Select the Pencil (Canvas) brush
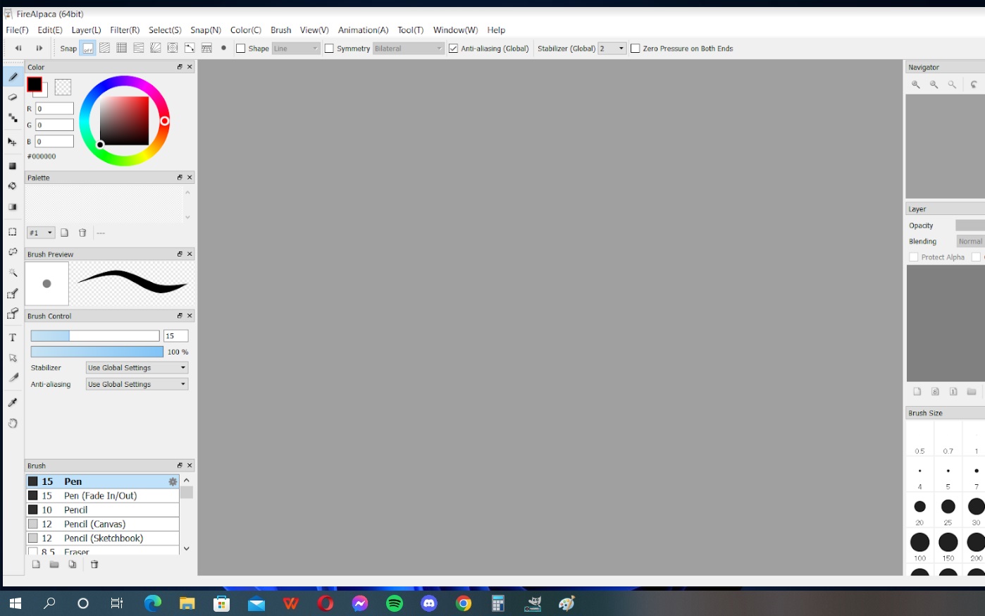The height and width of the screenshot is (616, 985). (94, 524)
